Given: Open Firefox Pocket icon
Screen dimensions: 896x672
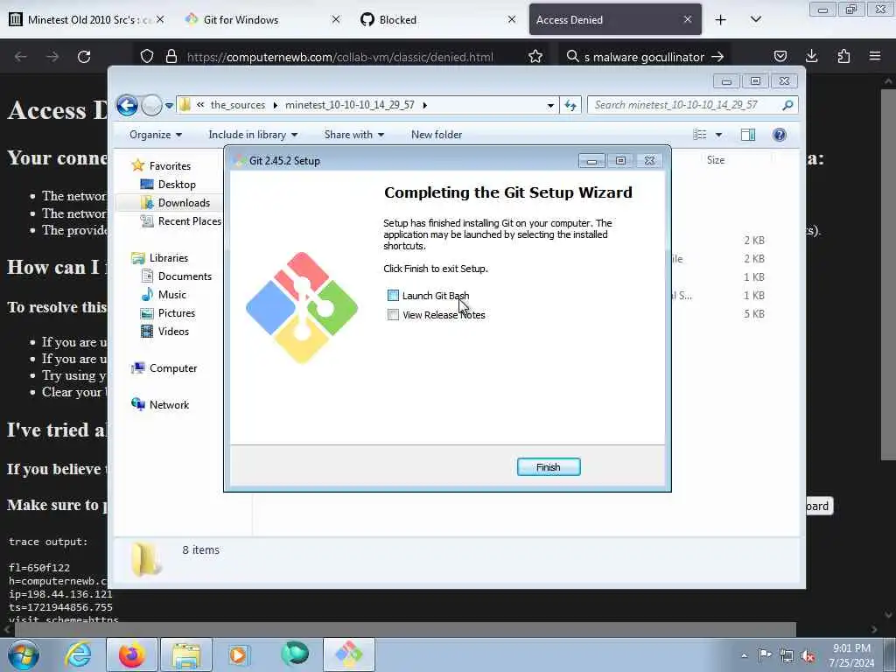Looking at the screenshot, I should [x=780, y=57].
